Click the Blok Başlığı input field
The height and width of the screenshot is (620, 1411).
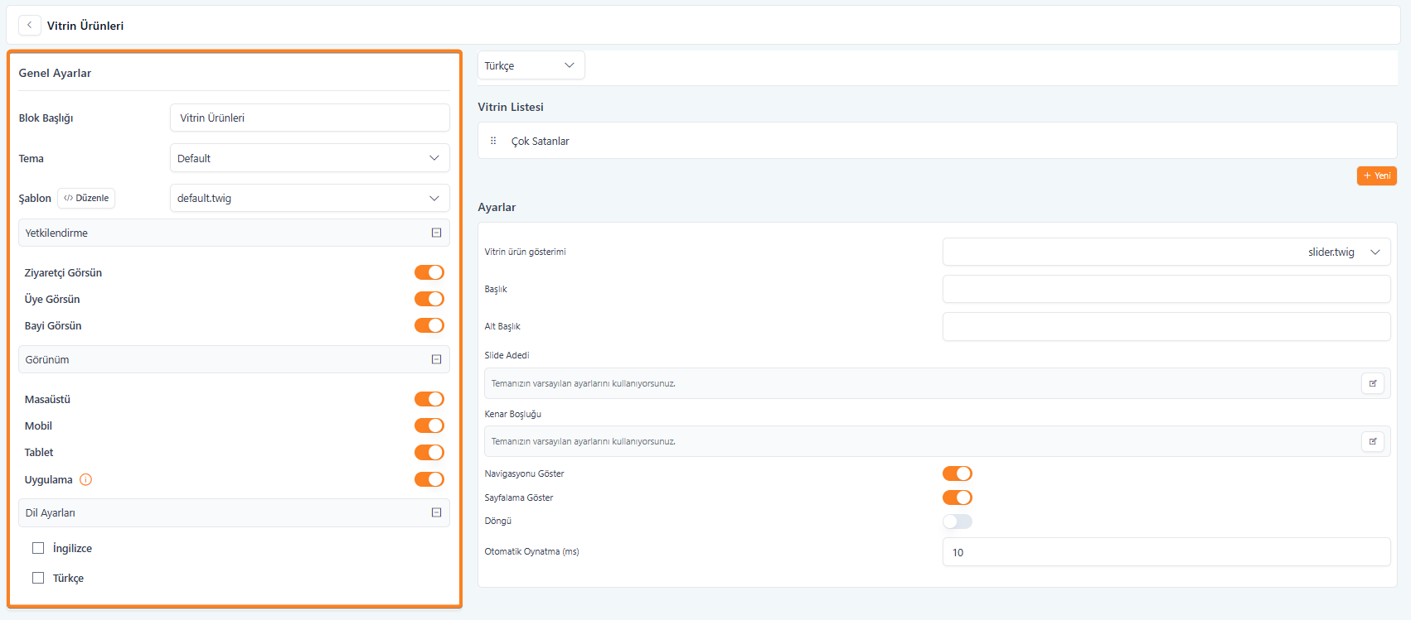click(x=310, y=118)
